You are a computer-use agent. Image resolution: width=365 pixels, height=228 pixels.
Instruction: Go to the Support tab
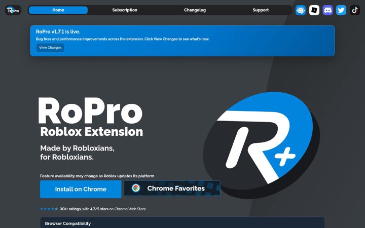click(261, 10)
